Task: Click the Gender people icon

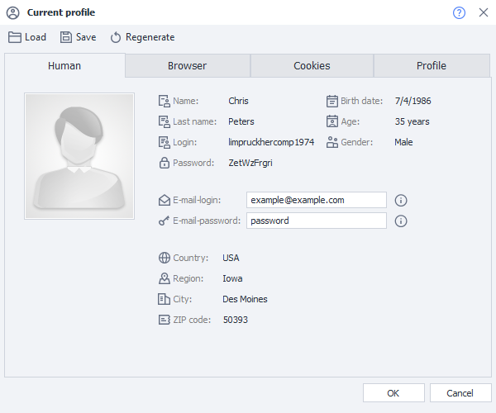Action: pos(332,142)
